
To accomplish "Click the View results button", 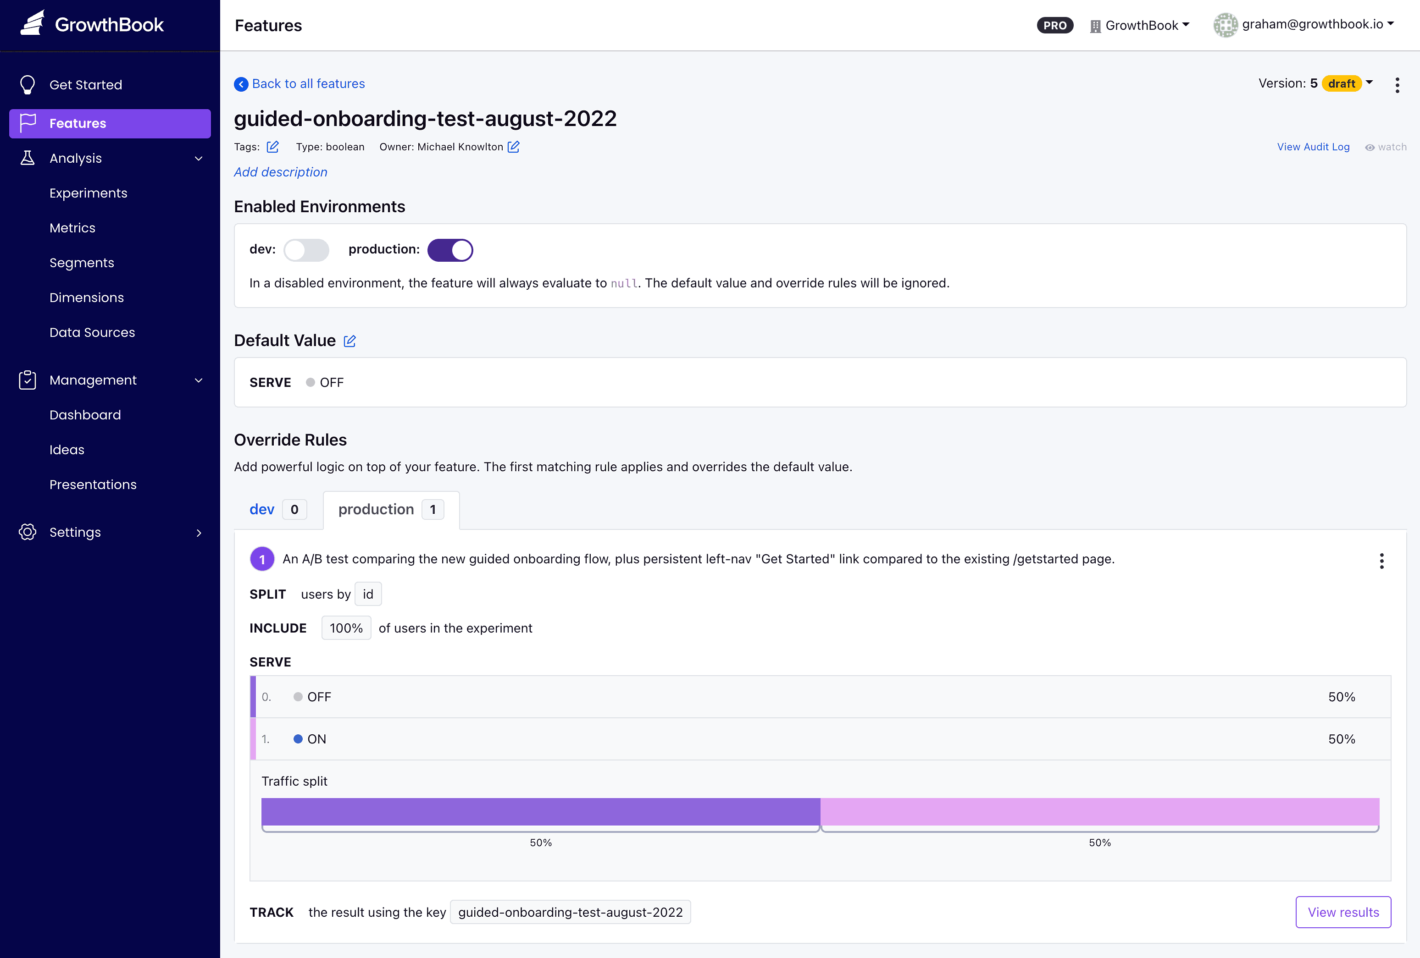I will coord(1343,912).
